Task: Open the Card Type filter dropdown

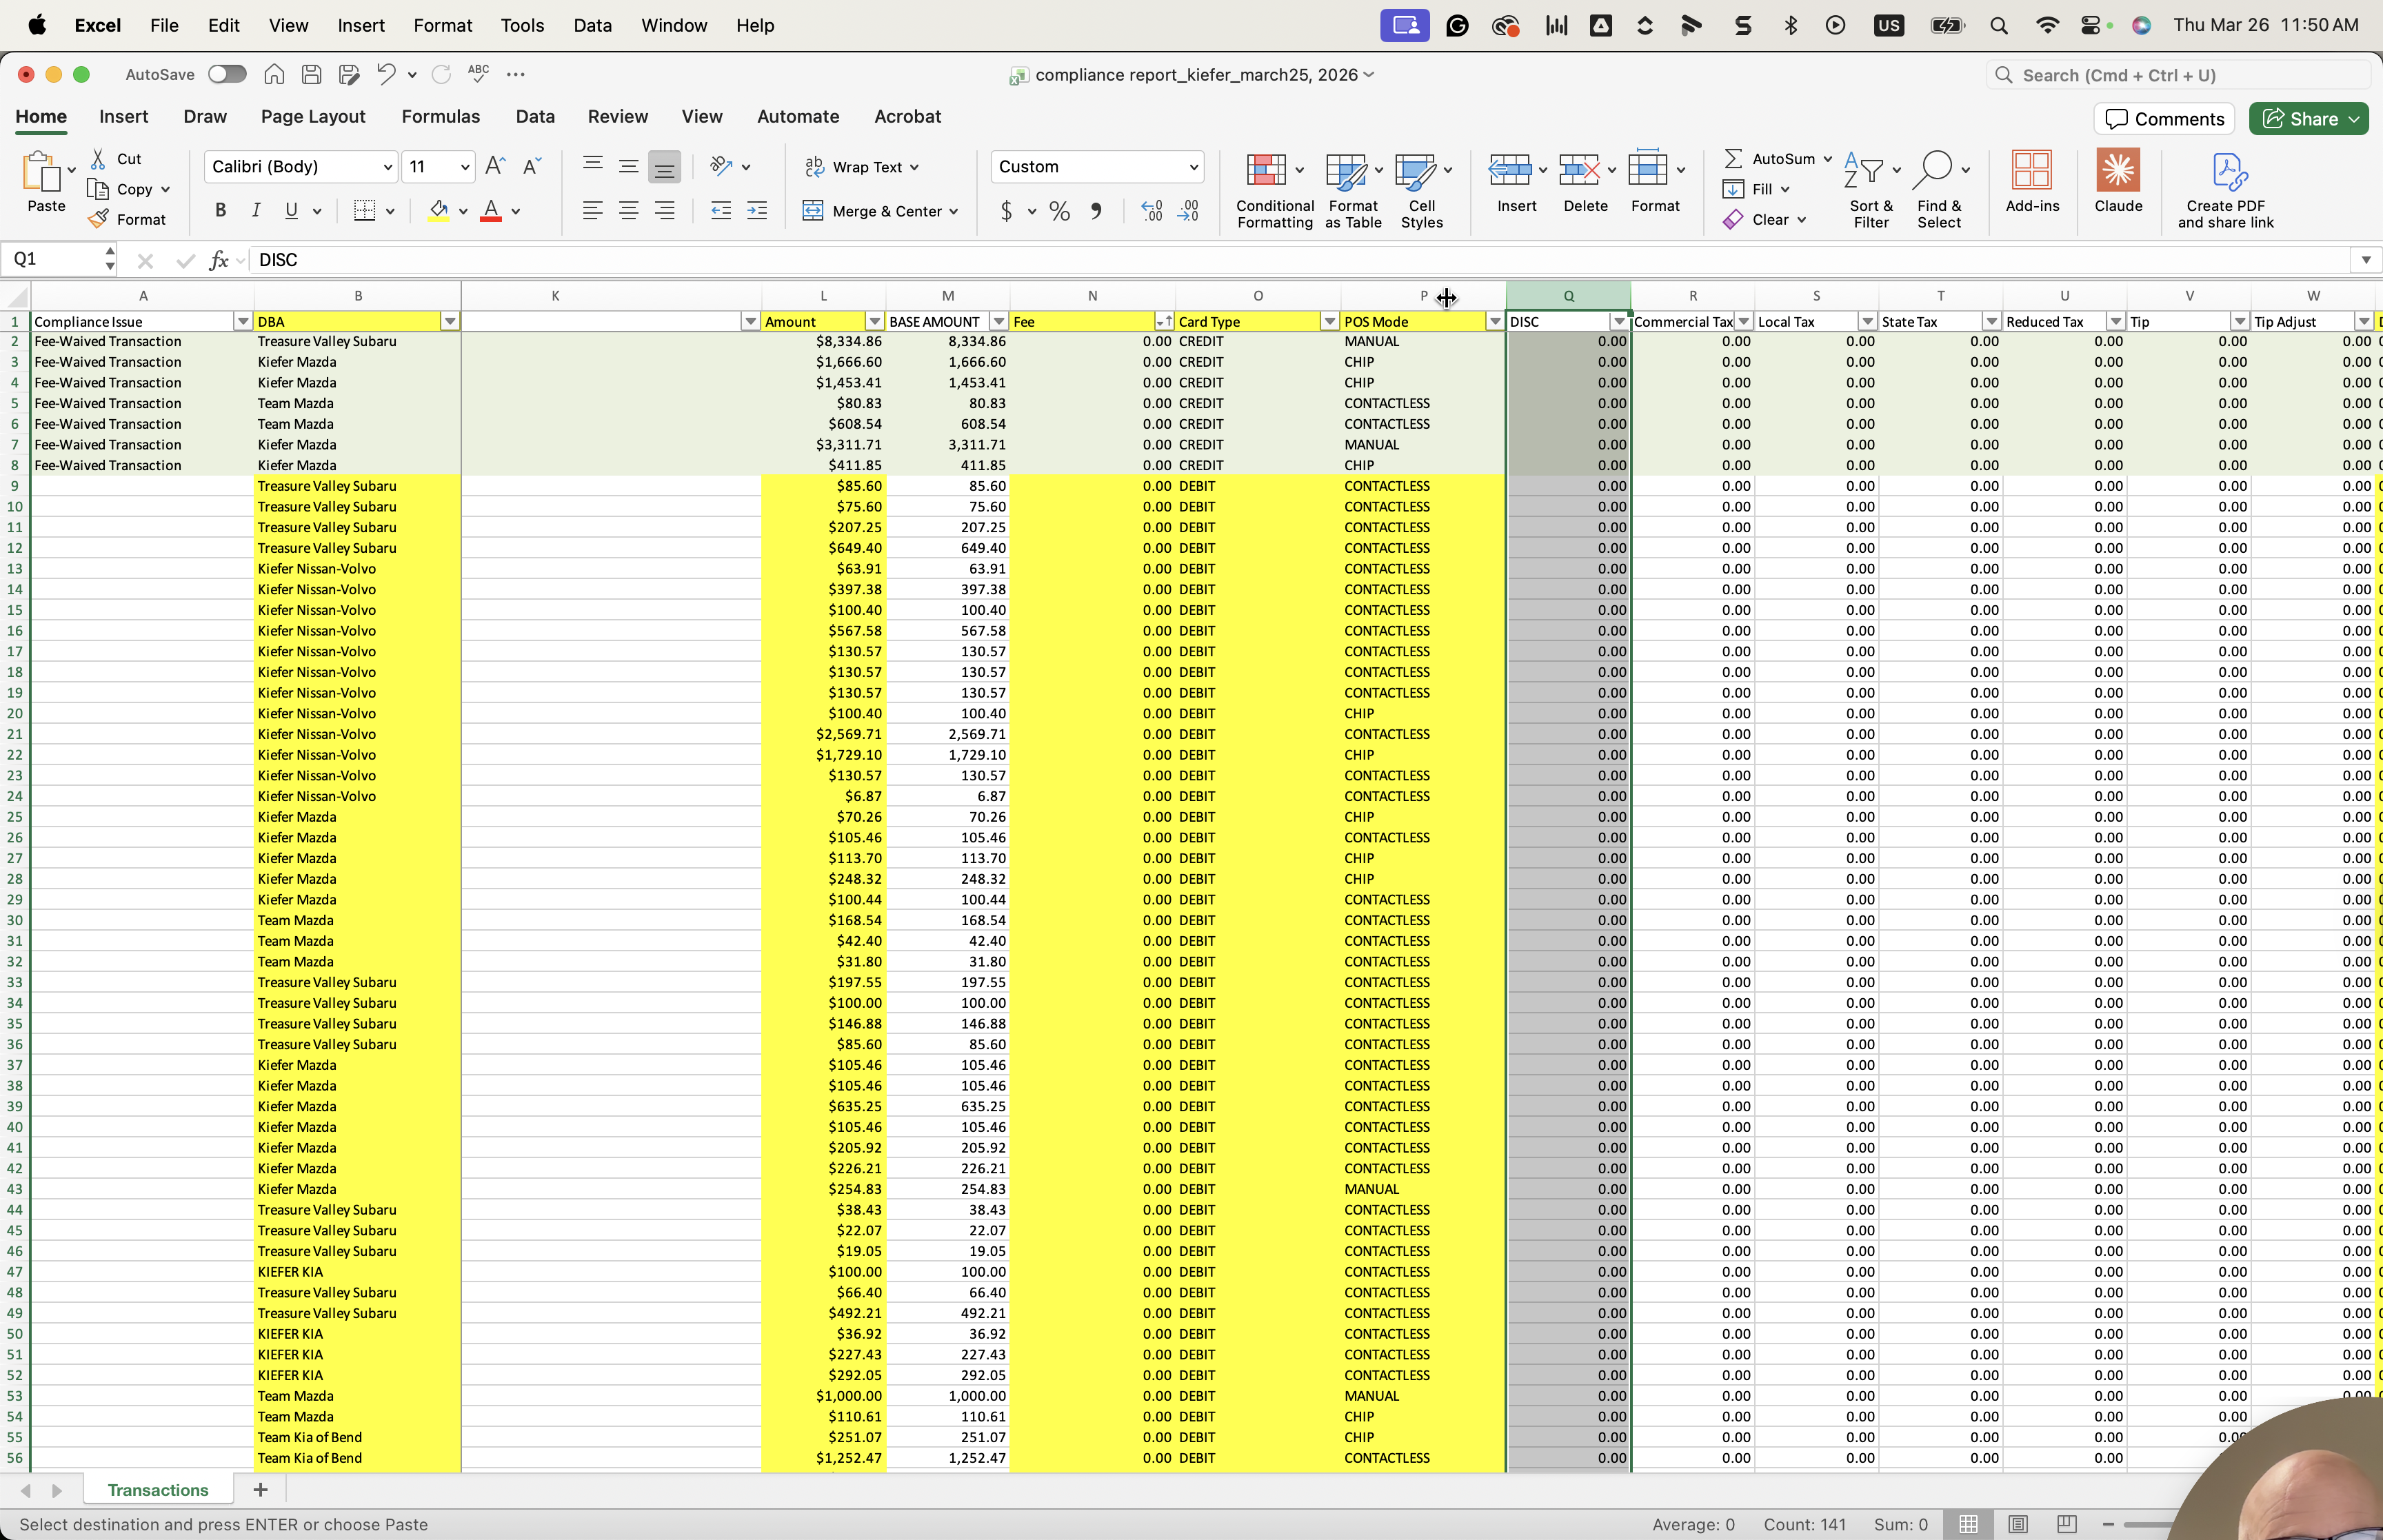Action: click(x=1329, y=321)
